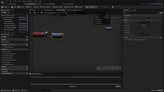Toggle the Call In Editor checkbox

click(x=140, y=28)
